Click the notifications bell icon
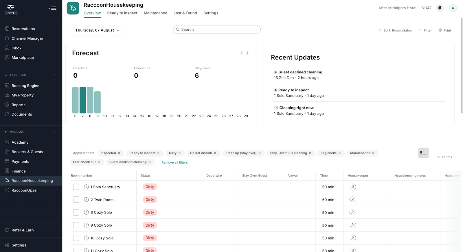Viewport: 463px width, 252px height. pos(440,8)
